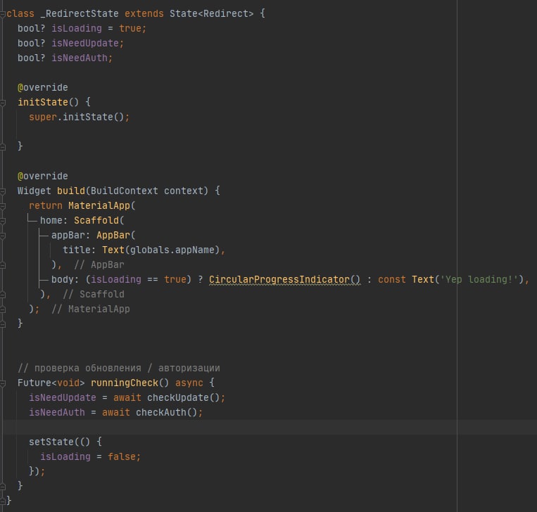Click 'checkAuth()' call
The width and height of the screenshot is (537, 512).
click(166, 412)
